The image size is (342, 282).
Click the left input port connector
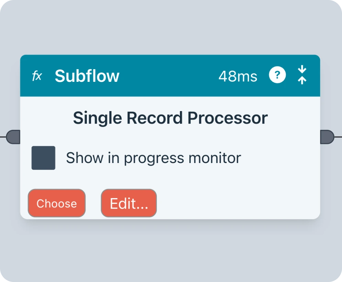pos(14,137)
